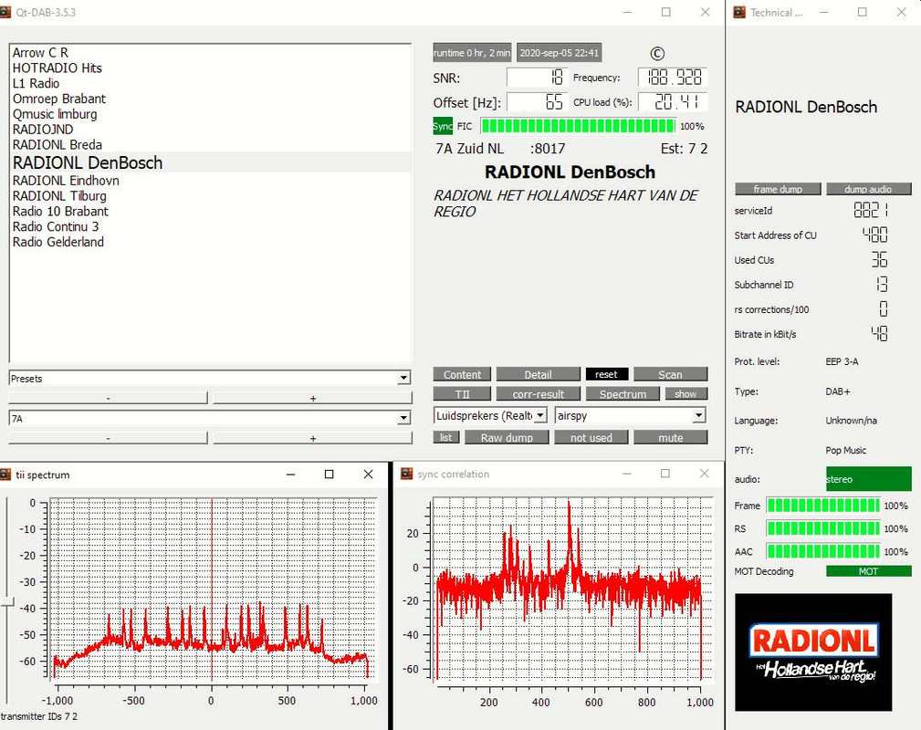Viewport: 921px width, 730px height.
Task: Close the tii spectrum window
Action: click(368, 474)
